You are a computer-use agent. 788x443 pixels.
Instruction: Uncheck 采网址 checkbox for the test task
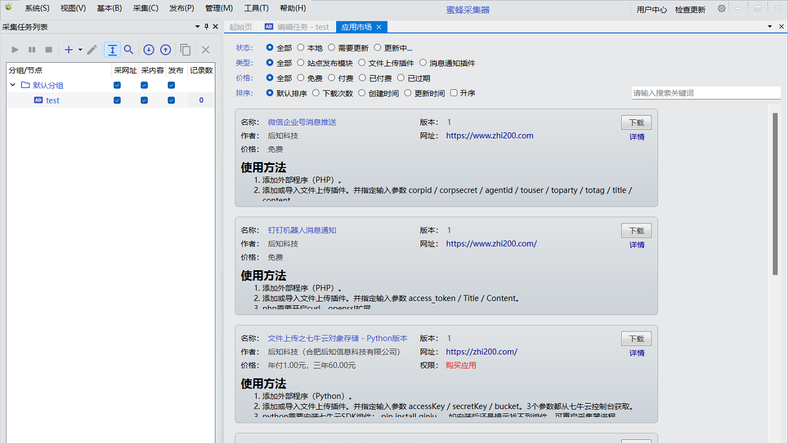tap(117, 100)
